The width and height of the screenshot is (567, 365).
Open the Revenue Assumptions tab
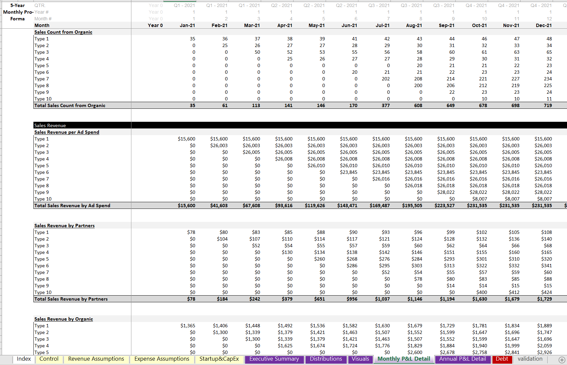point(96,359)
